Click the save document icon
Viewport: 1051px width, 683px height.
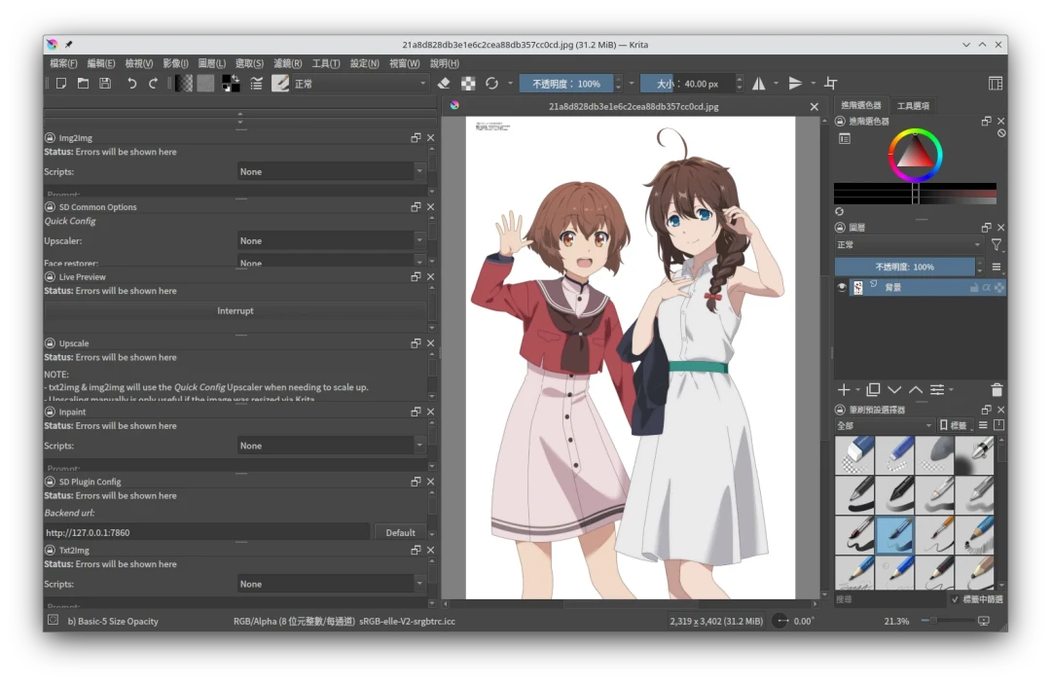(x=105, y=84)
